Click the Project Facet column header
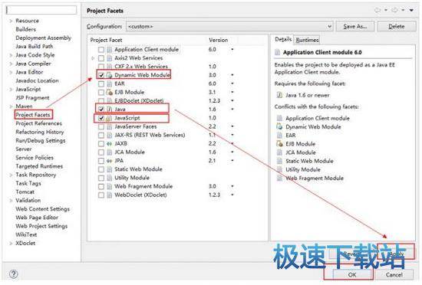 (x=106, y=40)
